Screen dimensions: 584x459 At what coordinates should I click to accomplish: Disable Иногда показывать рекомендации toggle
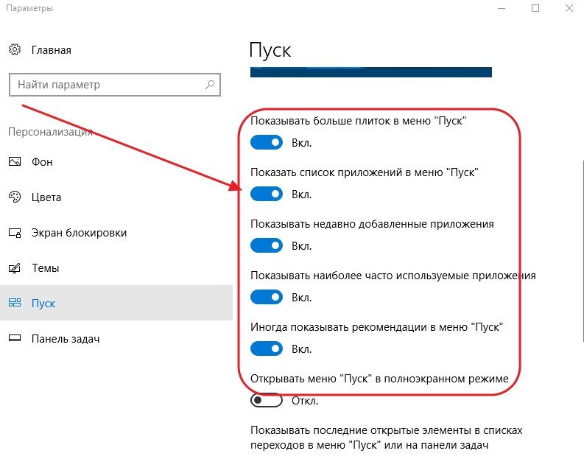(x=267, y=348)
